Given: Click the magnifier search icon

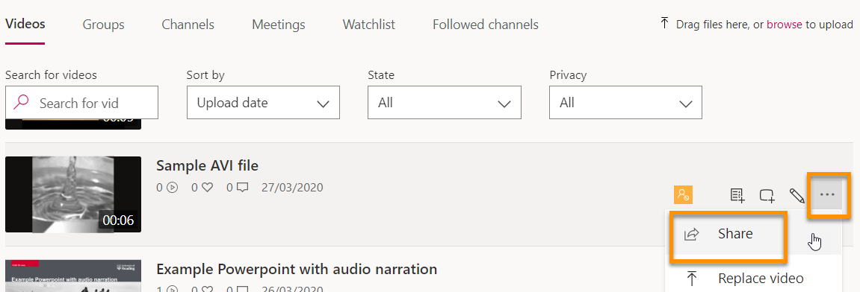Looking at the screenshot, I should [21, 102].
